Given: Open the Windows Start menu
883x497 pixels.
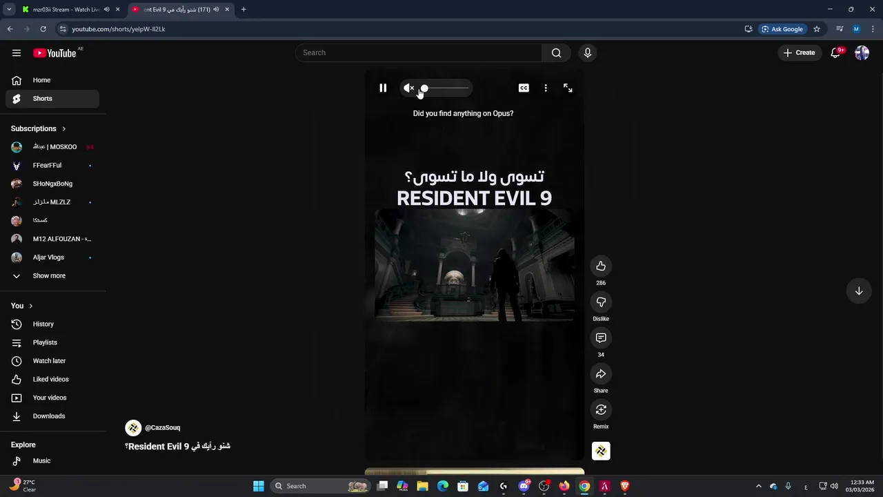Looking at the screenshot, I should 259,486.
